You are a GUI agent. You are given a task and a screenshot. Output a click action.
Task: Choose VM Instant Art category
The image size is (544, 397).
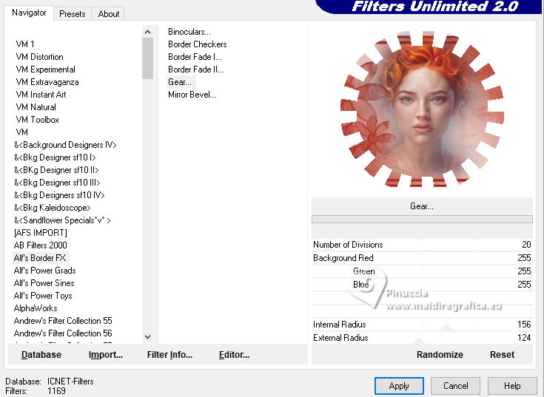(41, 95)
